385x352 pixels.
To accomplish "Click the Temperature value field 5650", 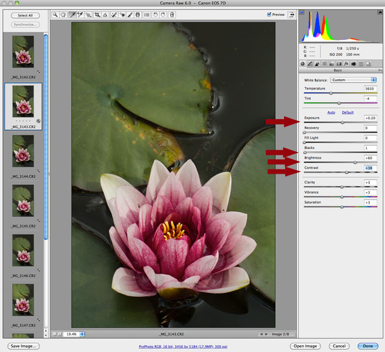I will [x=370, y=89].
